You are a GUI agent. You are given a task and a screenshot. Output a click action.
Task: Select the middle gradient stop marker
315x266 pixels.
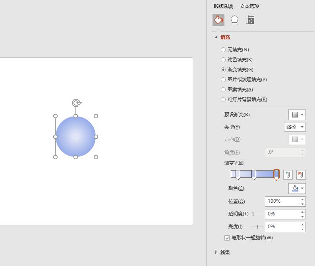[x=254, y=174]
